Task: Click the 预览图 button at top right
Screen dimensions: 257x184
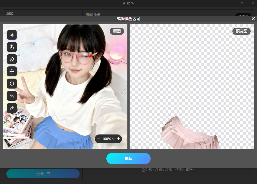Action: 243,16
